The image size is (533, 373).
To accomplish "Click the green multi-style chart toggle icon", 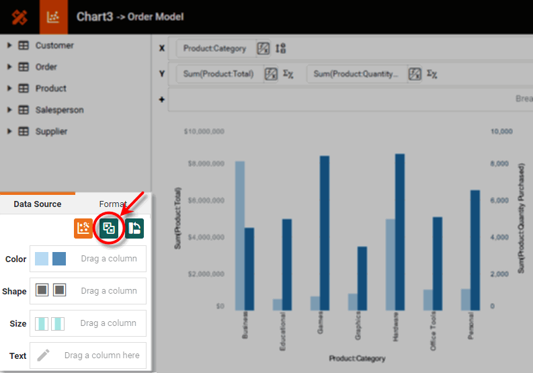I will pyautogui.click(x=109, y=228).
